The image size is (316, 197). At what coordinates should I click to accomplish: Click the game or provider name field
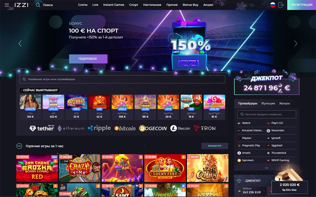coord(122,79)
